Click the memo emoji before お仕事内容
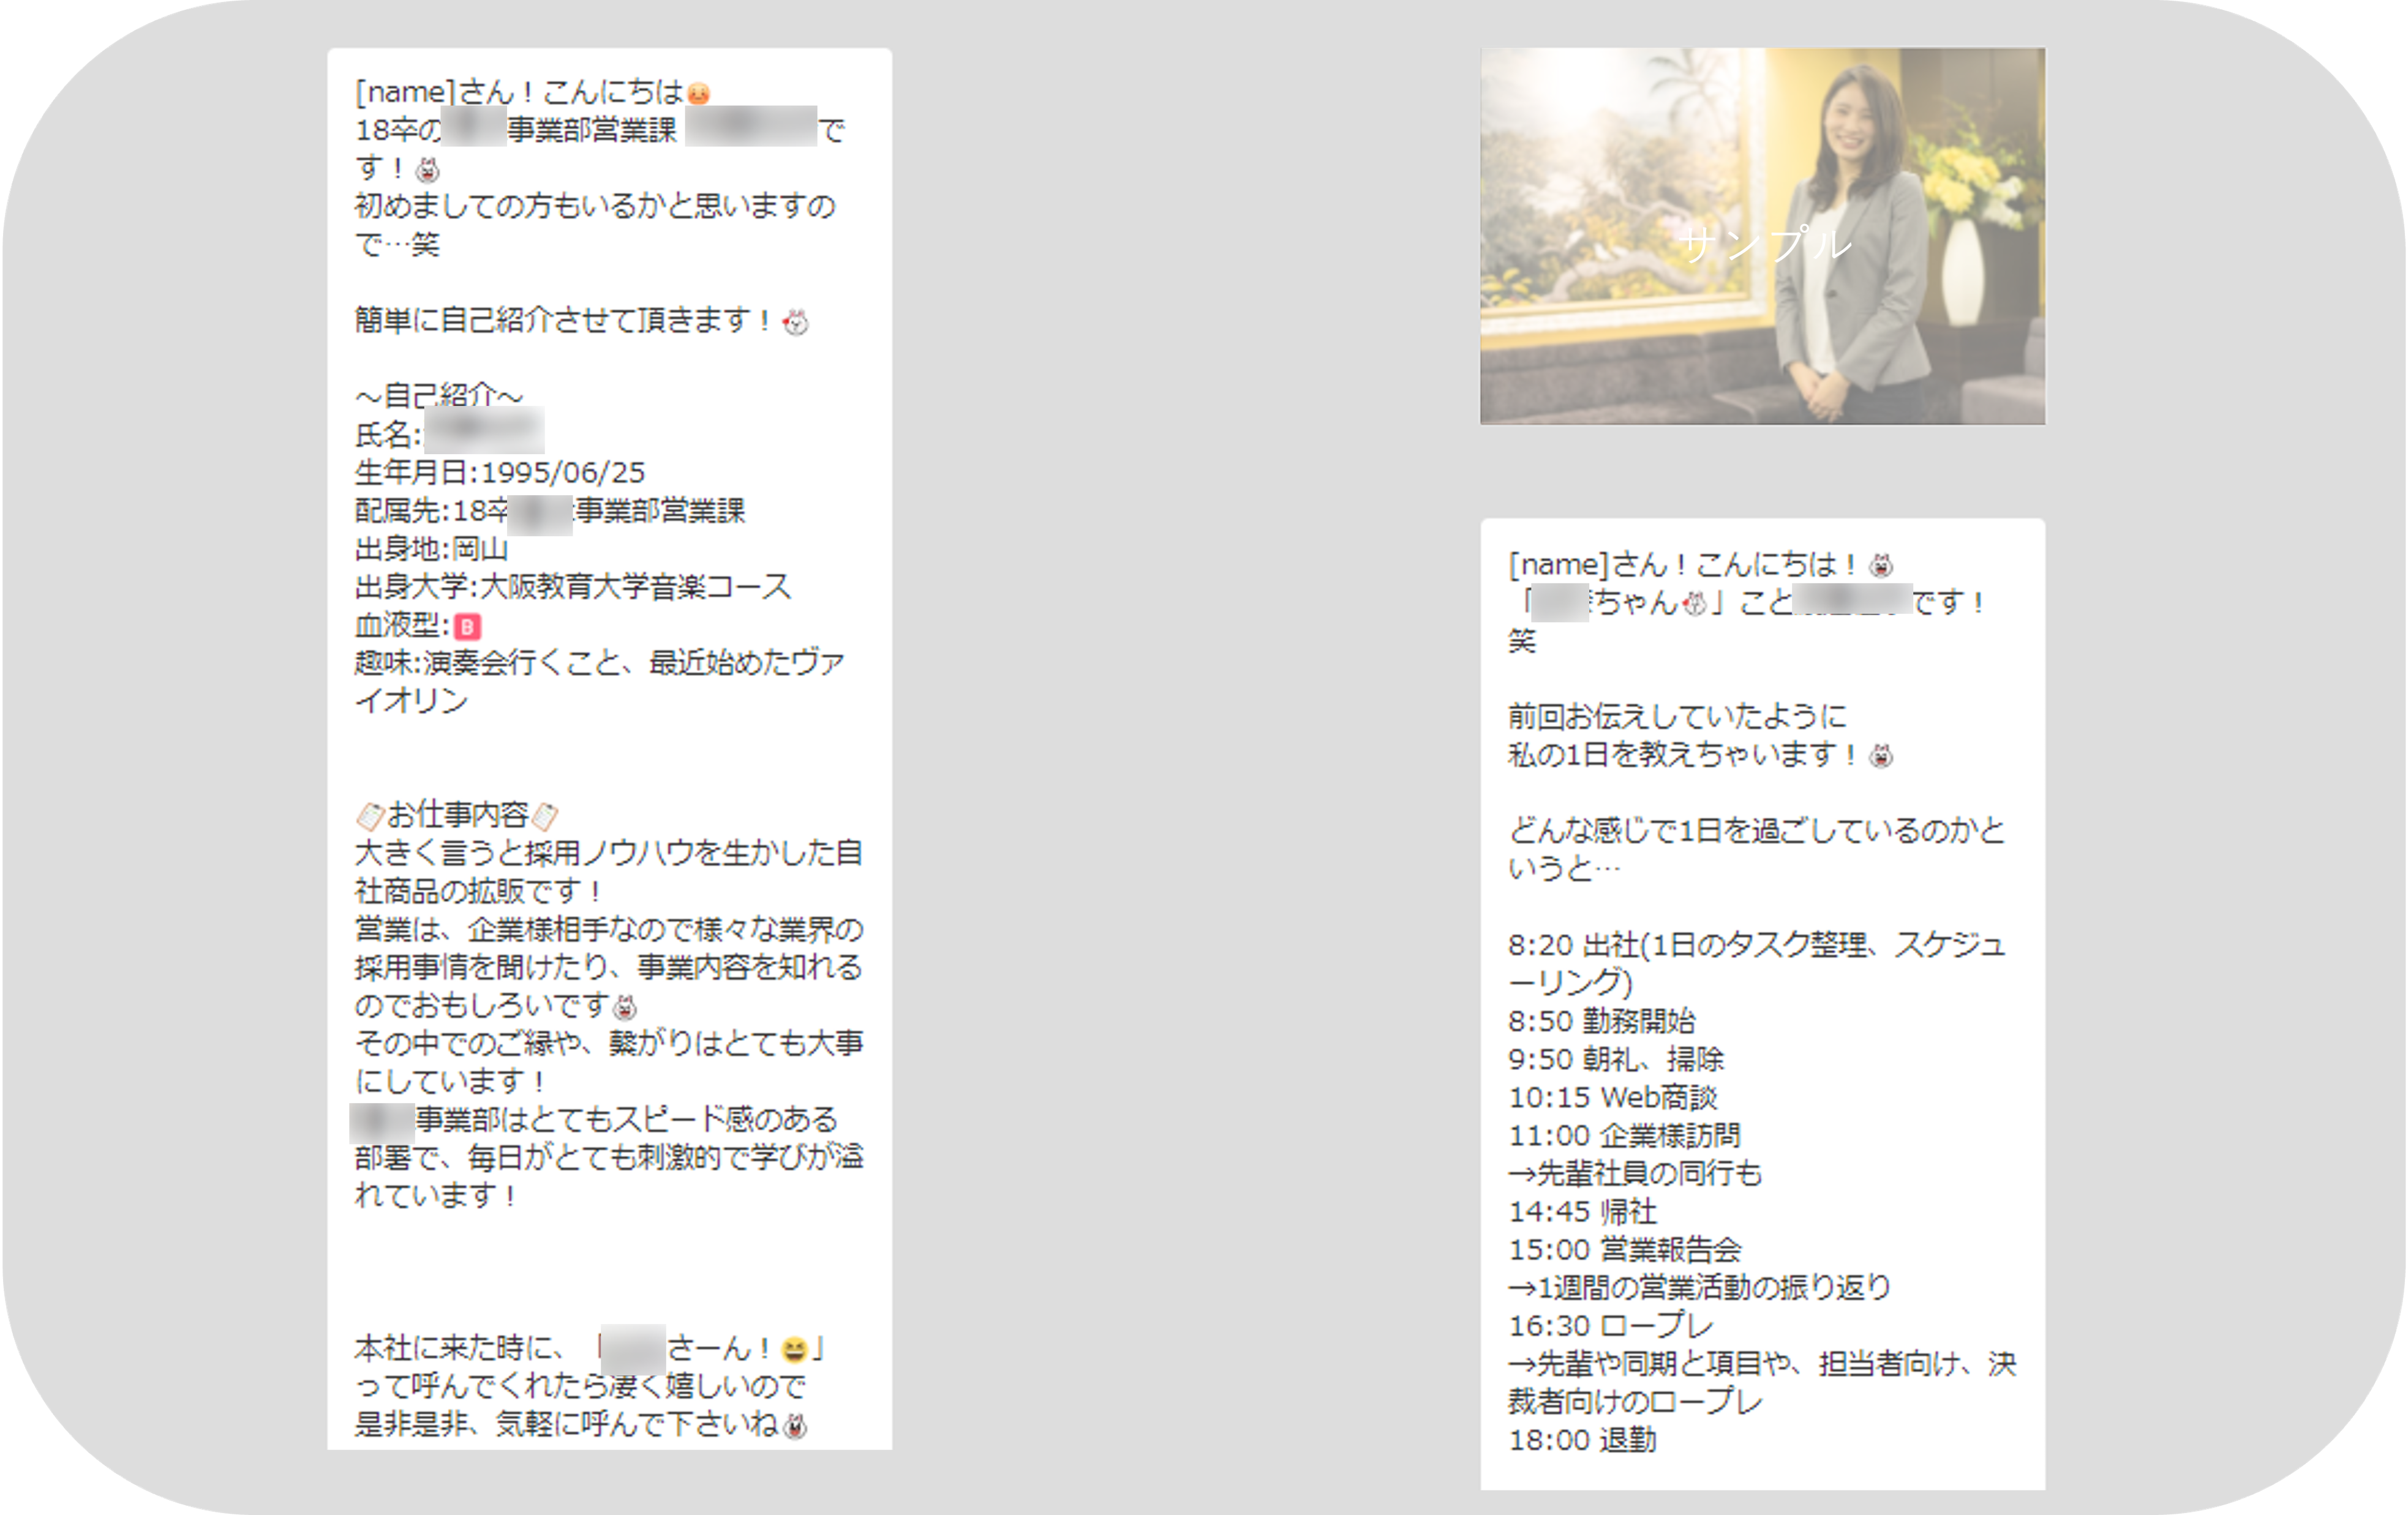The height and width of the screenshot is (1515, 2408). point(369,817)
